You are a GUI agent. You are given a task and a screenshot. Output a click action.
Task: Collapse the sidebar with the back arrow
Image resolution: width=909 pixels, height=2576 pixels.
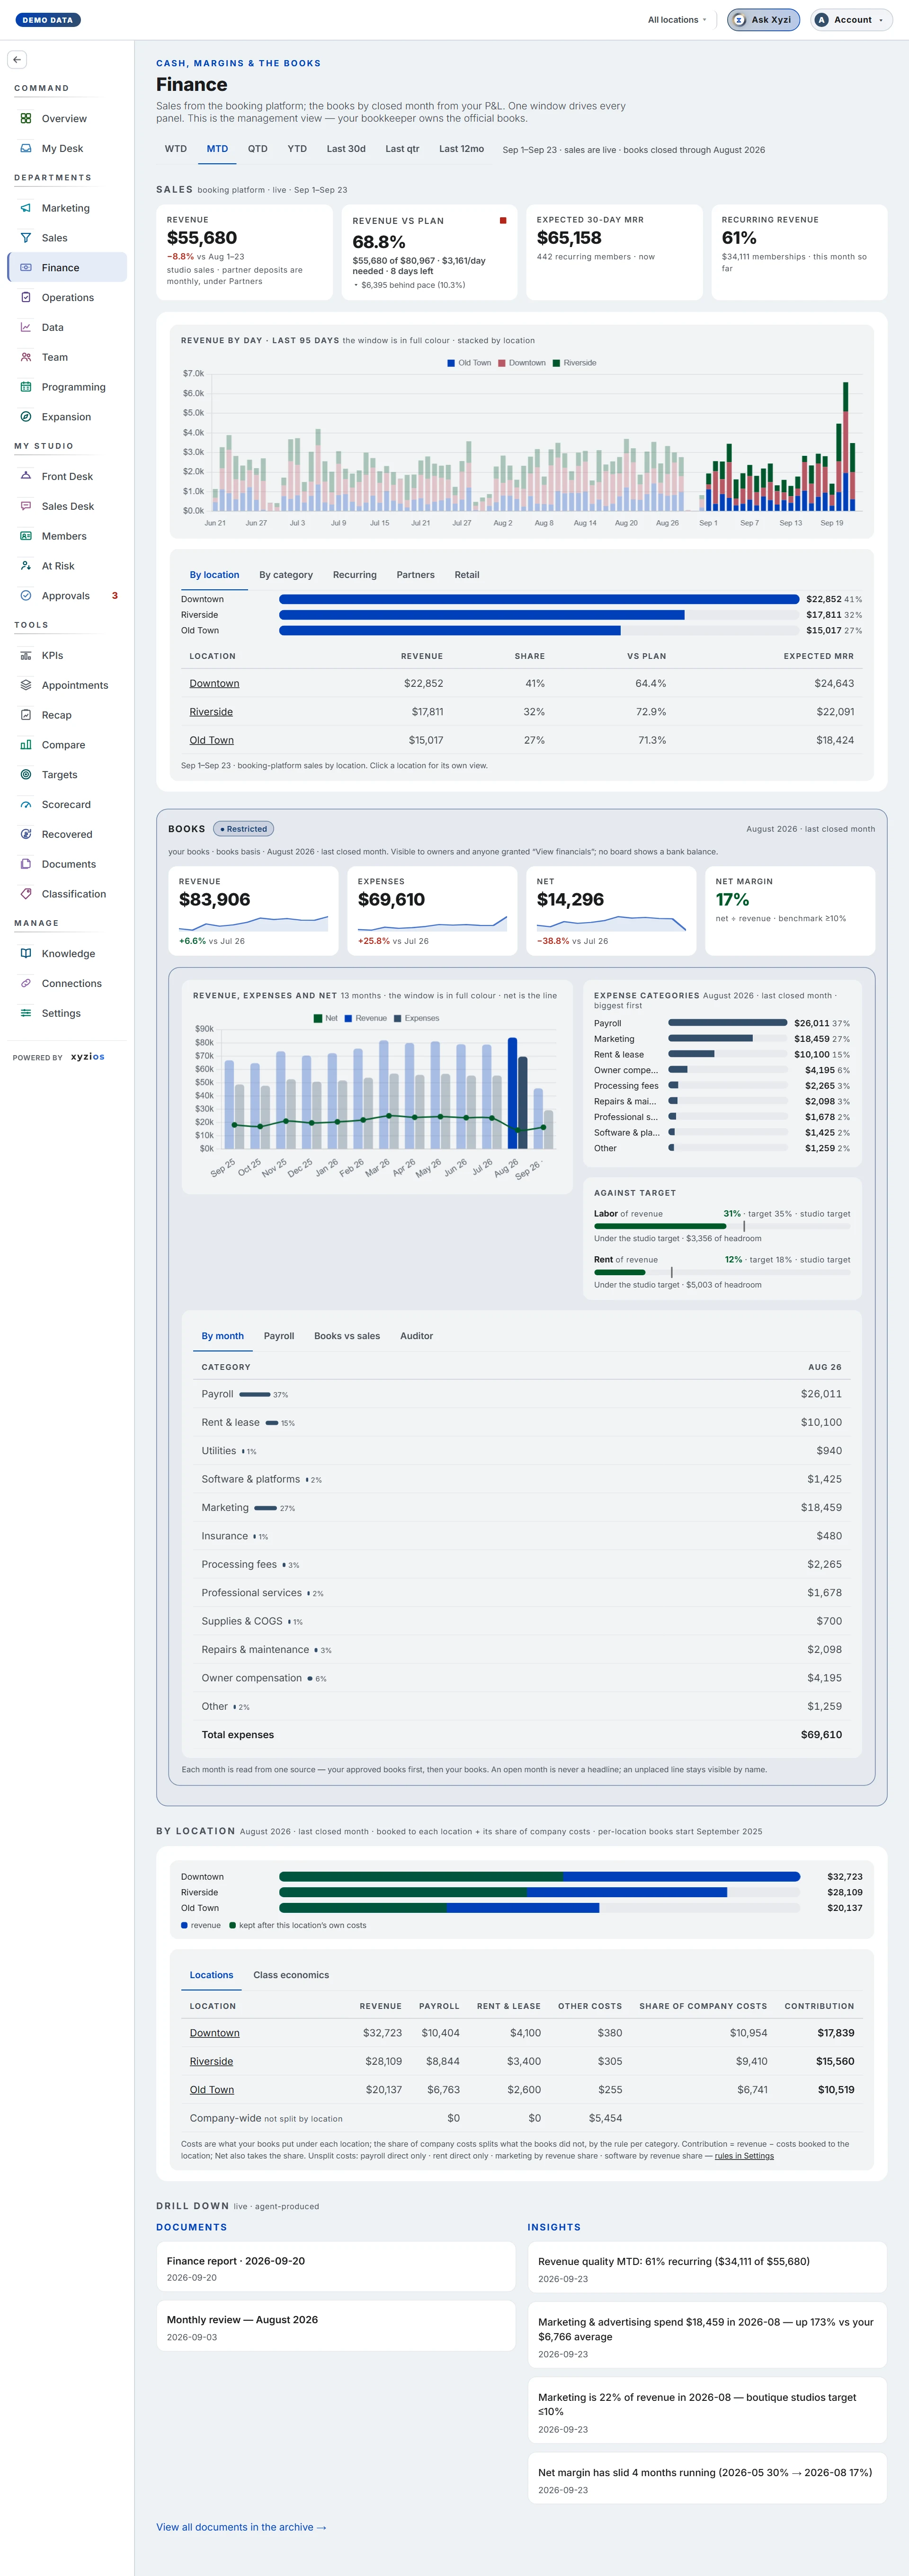coord(17,59)
